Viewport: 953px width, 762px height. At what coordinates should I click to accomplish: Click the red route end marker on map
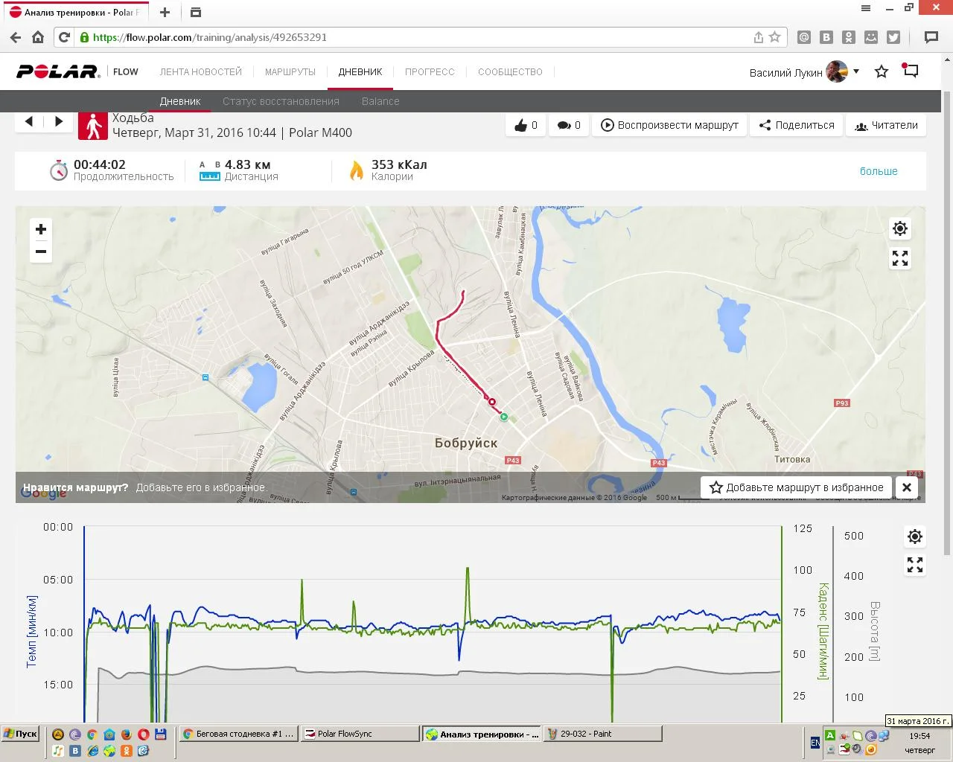491,402
